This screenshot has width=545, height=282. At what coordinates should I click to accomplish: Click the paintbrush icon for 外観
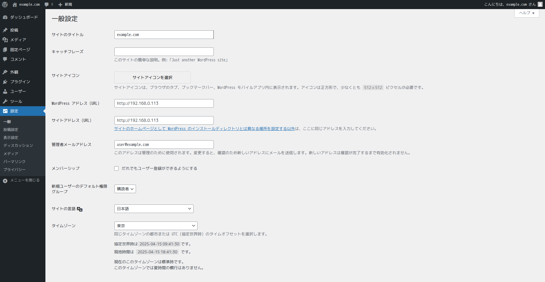click(5, 72)
